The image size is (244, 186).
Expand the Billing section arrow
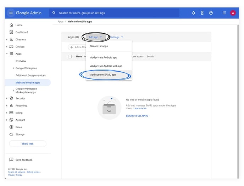7,113
